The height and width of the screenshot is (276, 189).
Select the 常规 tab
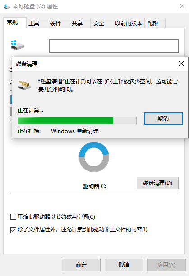pos(15,23)
